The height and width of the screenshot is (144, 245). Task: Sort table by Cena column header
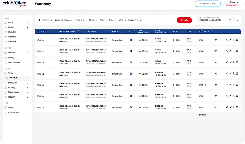coord(189,32)
